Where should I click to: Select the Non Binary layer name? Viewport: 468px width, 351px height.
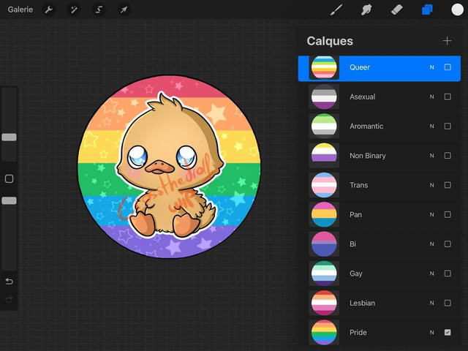coord(368,156)
